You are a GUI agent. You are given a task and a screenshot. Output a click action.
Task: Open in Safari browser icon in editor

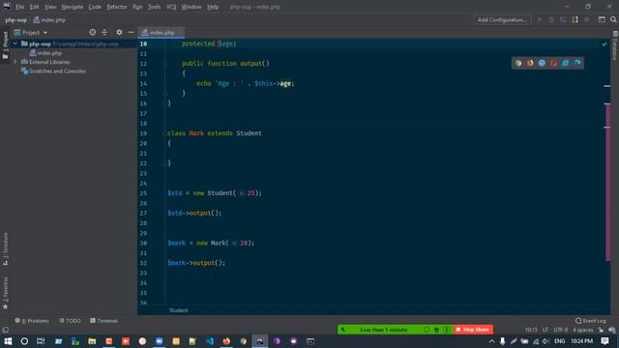point(542,63)
